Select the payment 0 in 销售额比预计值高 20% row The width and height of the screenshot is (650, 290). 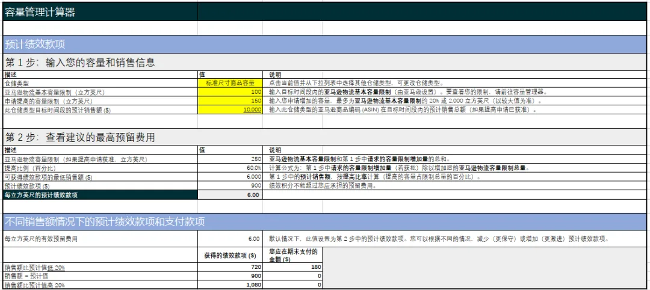[292, 285]
